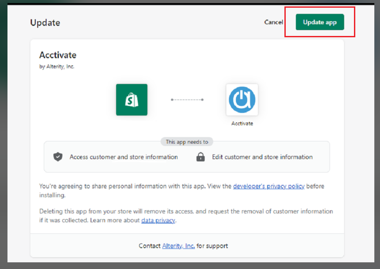
Task: Click the green Update app button
Action: point(320,22)
